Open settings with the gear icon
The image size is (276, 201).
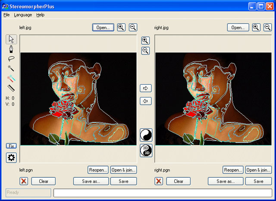[x=11, y=157]
